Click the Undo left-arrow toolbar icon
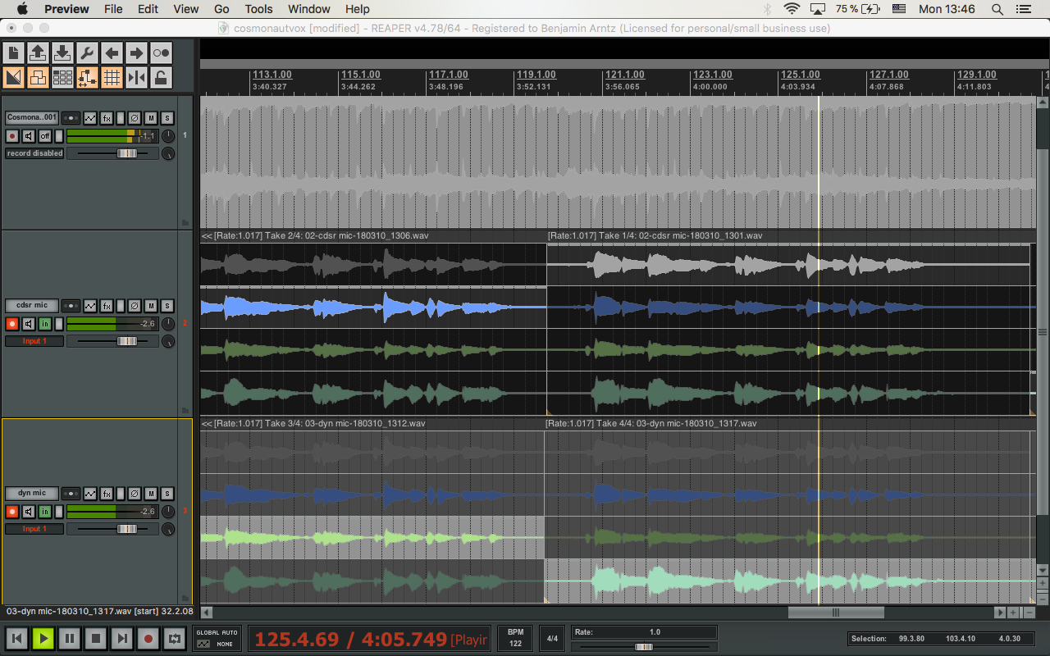The height and width of the screenshot is (656, 1050). coord(112,52)
